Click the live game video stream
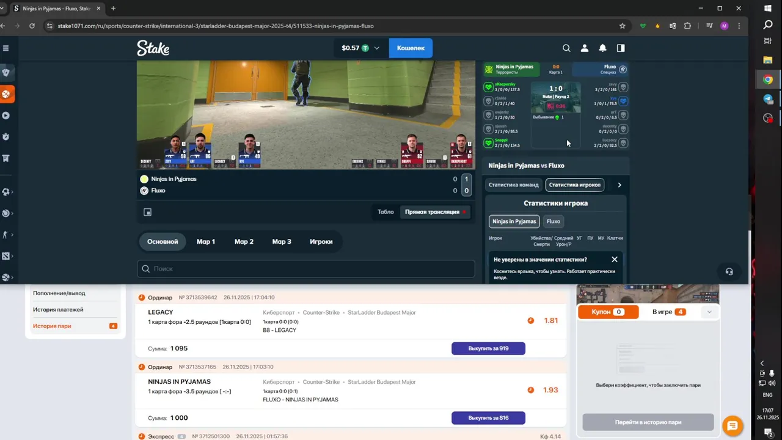Screen dimensions: 782x440 click(305, 115)
